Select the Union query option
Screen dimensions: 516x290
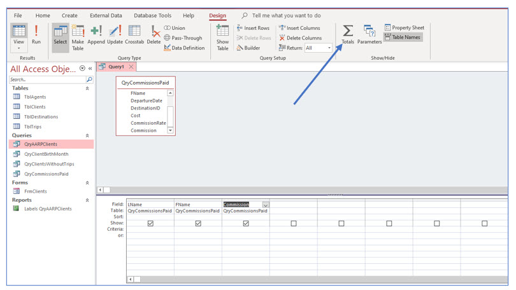click(175, 28)
